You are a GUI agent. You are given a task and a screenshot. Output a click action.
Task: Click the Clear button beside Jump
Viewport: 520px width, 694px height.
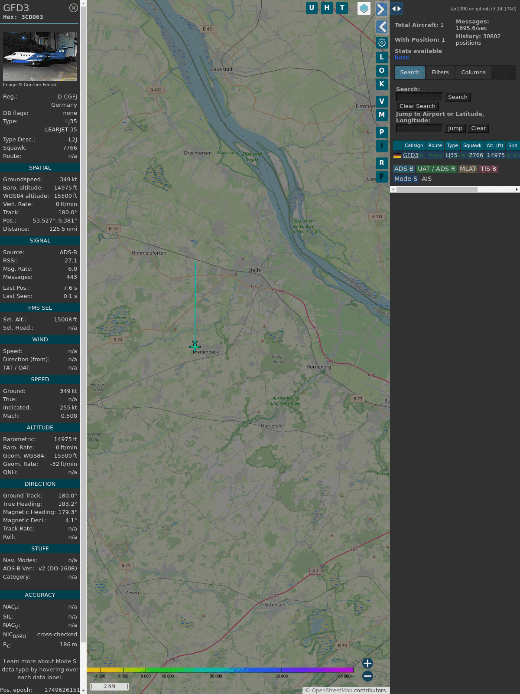[478, 128]
